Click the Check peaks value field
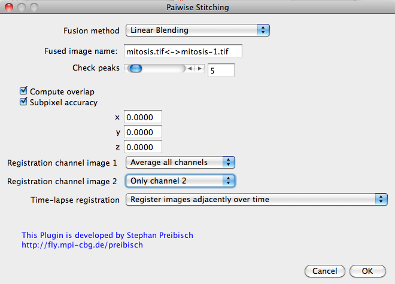The image size is (395, 284). coord(221,70)
